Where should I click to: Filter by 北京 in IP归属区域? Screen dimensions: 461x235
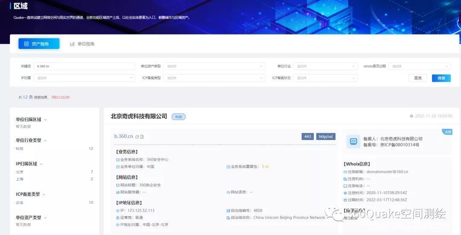(20, 172)
